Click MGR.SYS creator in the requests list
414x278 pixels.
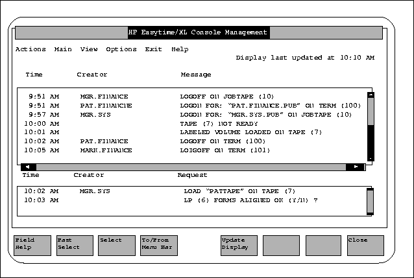(95, 191)
